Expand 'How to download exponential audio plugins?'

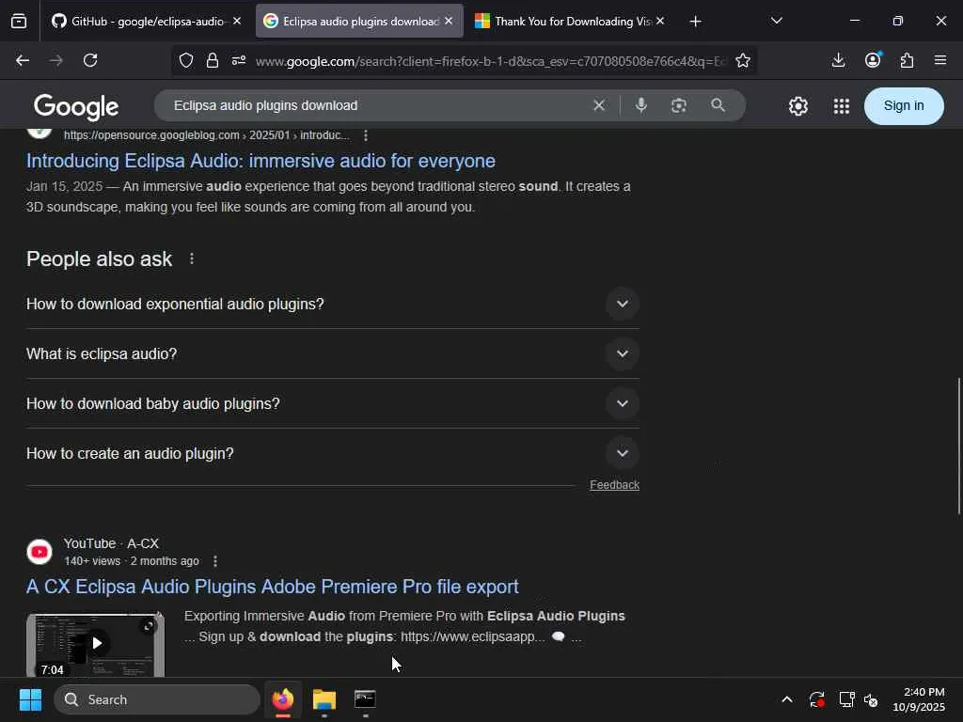(623, 304)
